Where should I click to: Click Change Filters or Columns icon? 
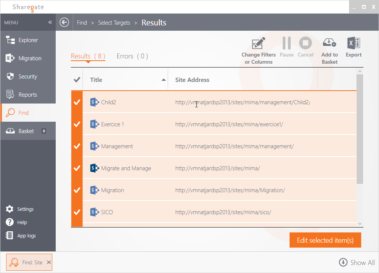click(x=258, y=43)
